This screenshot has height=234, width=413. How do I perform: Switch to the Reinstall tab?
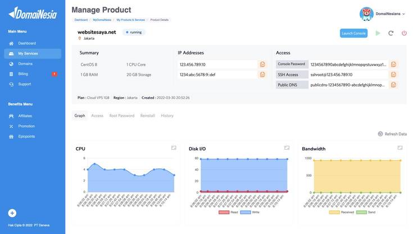(147, 116)
